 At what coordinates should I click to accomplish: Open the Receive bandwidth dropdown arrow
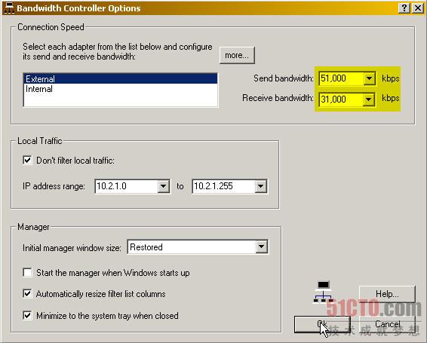click(x=368, y=99)
